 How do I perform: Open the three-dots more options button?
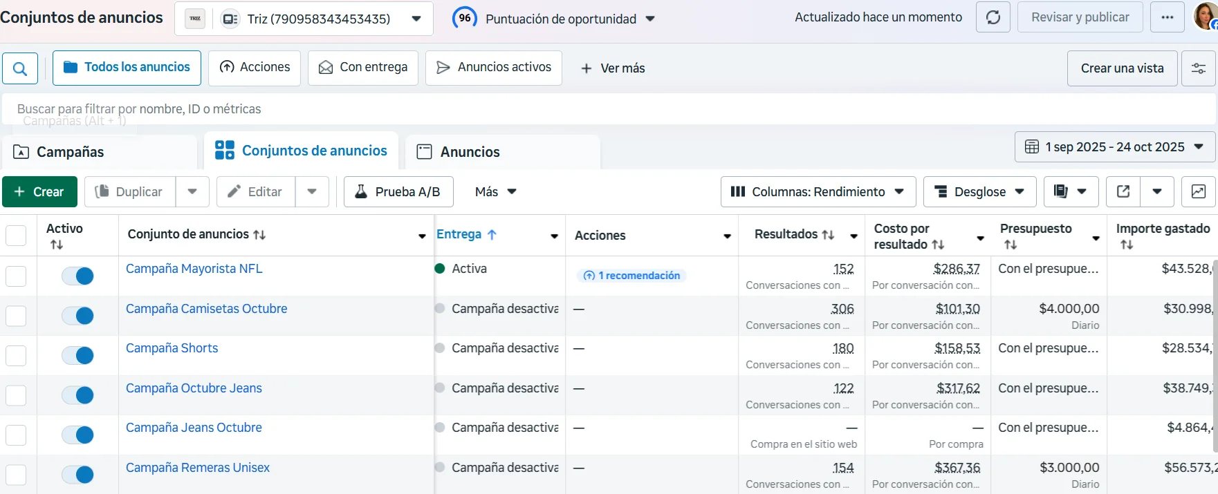1168,17
